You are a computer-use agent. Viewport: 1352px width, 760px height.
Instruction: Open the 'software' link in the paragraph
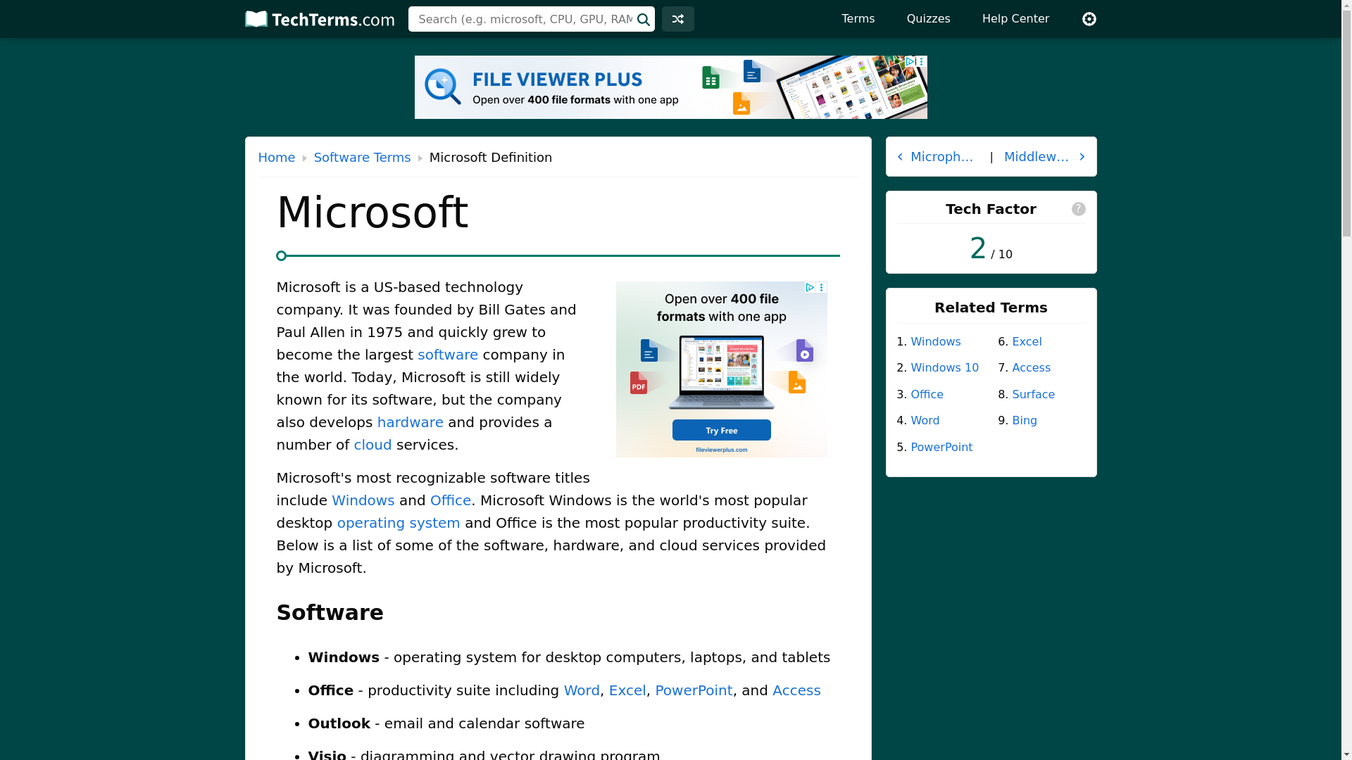(448, 355)
